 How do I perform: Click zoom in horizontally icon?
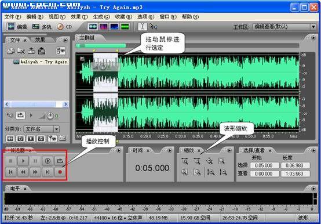[185, 161]
